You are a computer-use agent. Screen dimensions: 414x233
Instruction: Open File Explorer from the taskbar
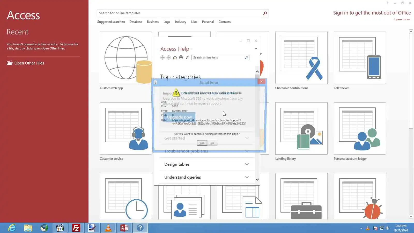28,228
